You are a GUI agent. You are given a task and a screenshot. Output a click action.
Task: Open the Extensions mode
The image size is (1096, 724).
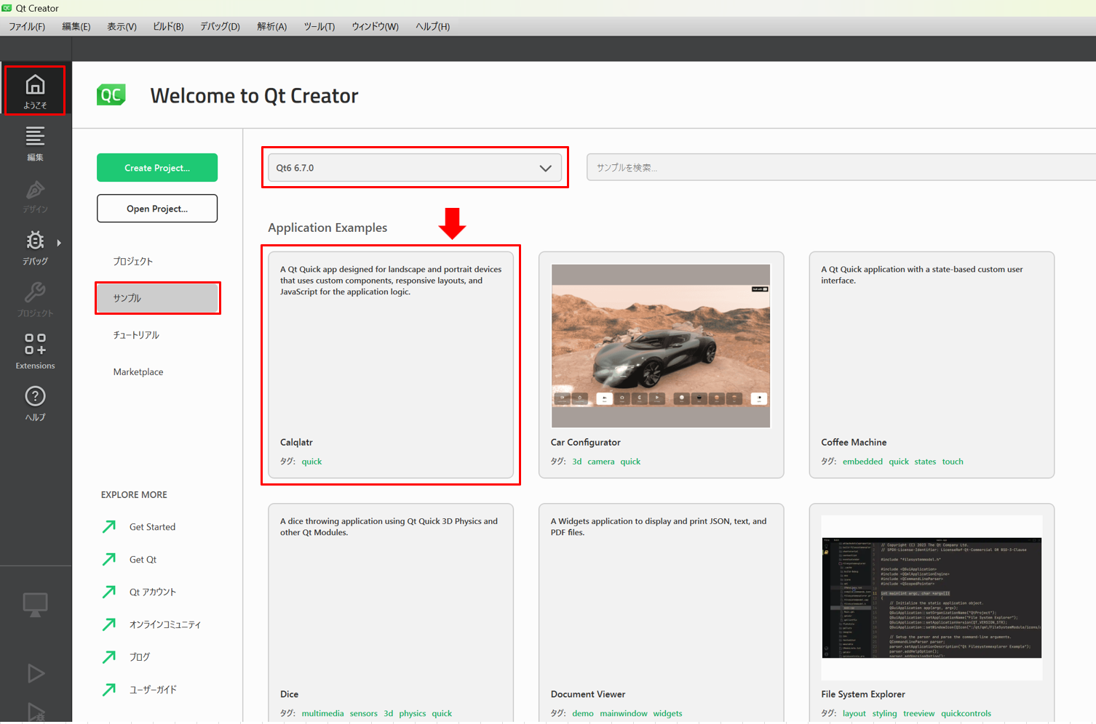35,351
